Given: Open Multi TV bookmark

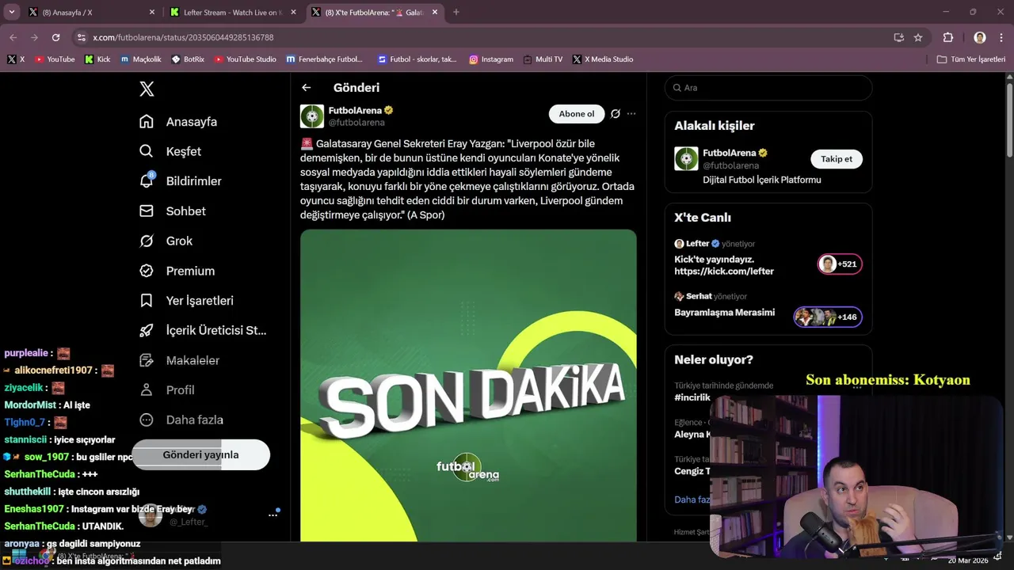Looking at the screenshot, I should [543, 59].
